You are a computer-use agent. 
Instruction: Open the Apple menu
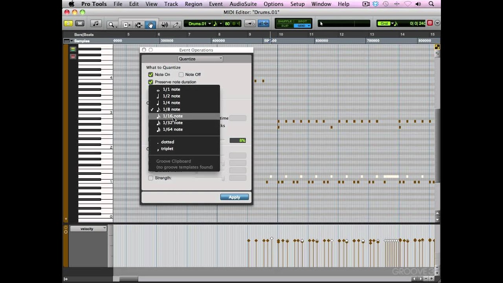tap(71, 4)
